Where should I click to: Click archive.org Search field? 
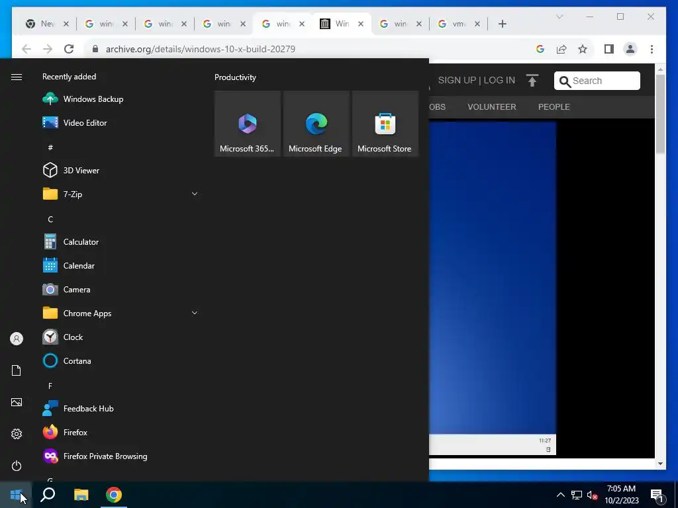597,81
